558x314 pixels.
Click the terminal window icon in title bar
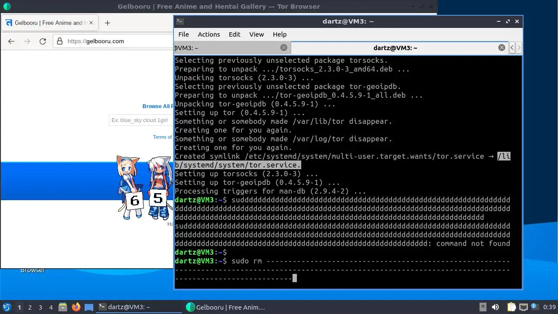click(180, 21)
